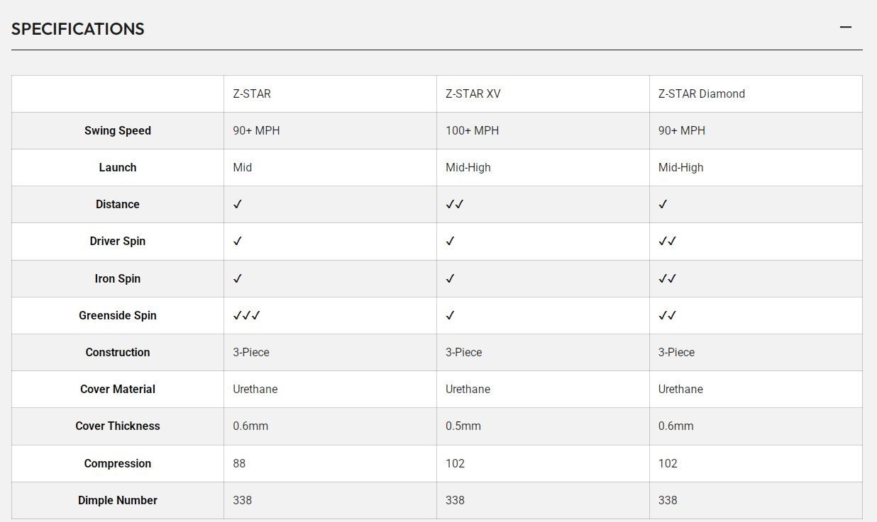Click Z-STAR Diamond's 0.6mm cover thickness value
877x522 pixels.
click(676, 426)
